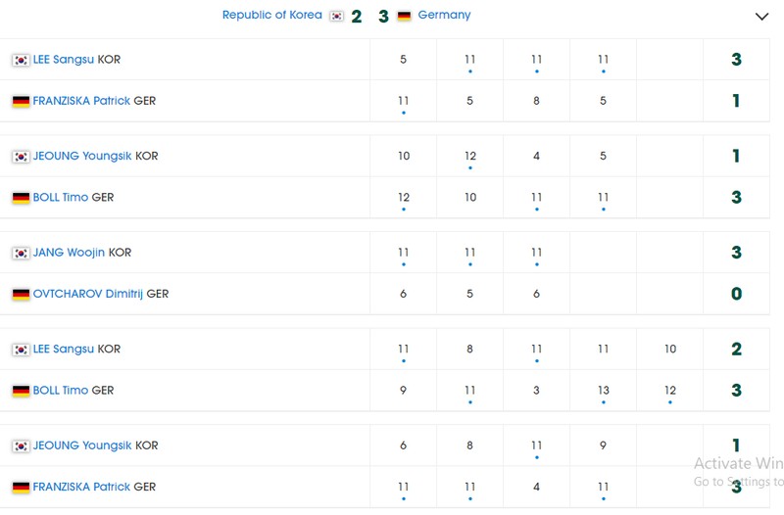The width and height of the screenshot is (784, 515).
Task: Select BOLL Timo fifth game score 12
Action: tap(670, 391)
